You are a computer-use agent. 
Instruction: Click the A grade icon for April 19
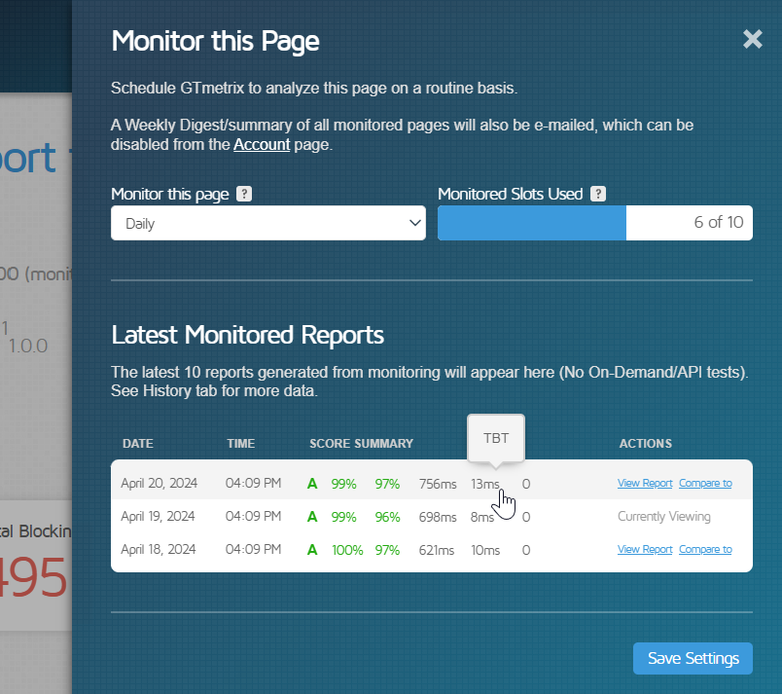pyautogui.click(x=312, y=517)
